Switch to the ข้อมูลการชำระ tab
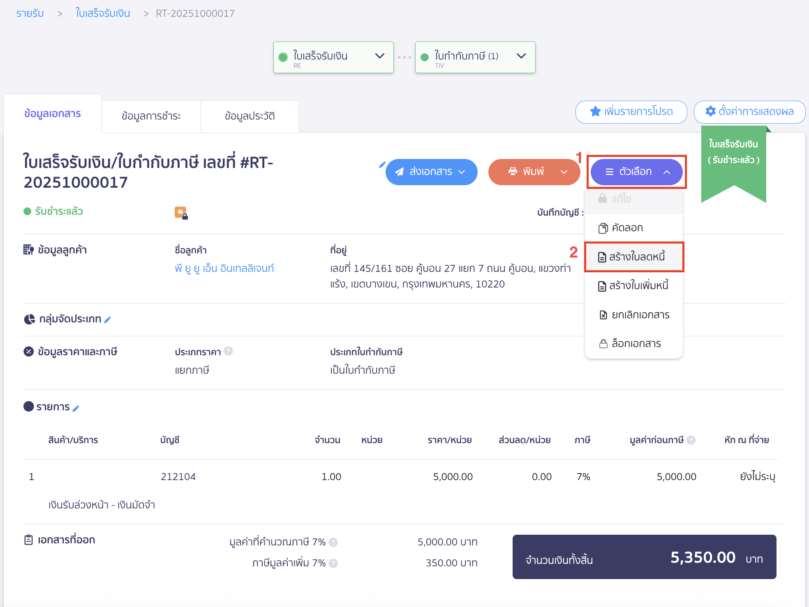Viewport: 809px width, 607px height. pos(151,116)
